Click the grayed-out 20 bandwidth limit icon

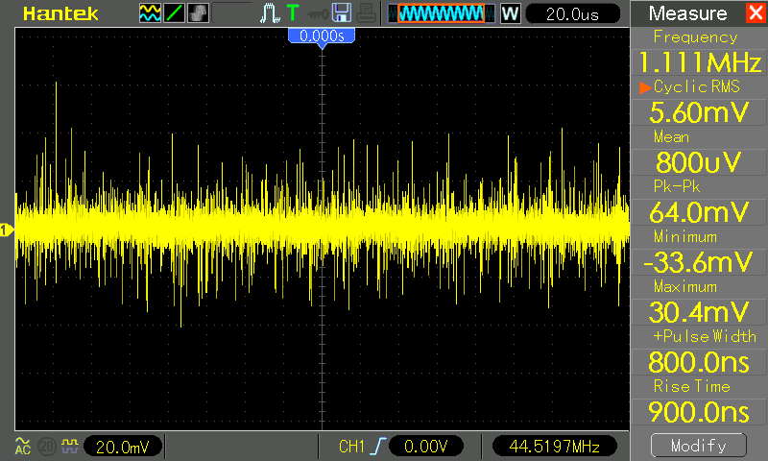(46, 447)
